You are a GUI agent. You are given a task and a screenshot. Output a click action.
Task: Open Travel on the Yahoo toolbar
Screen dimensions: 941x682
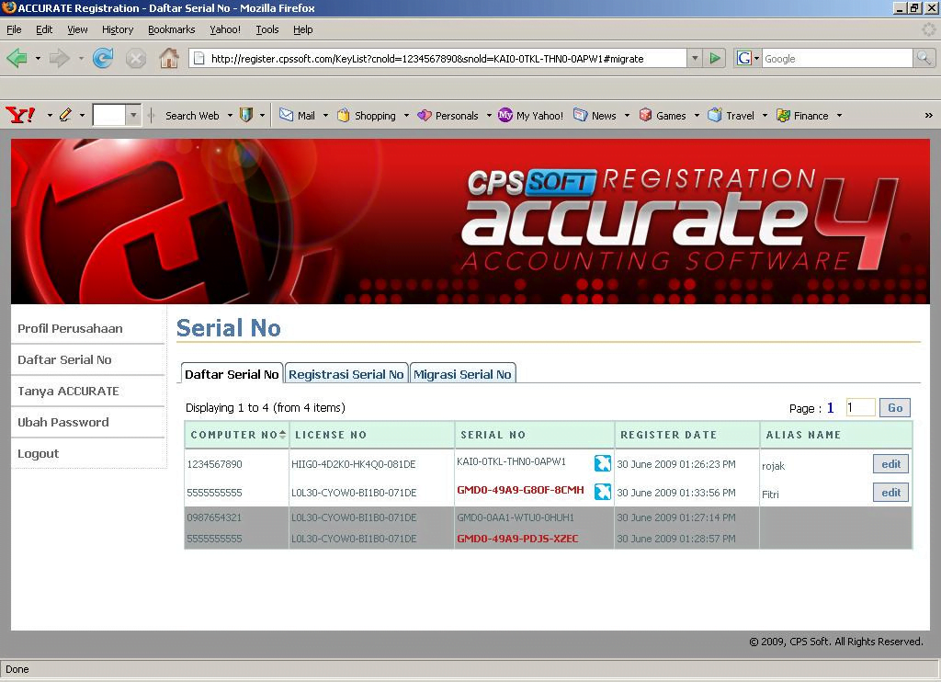[x=731, y=115]
